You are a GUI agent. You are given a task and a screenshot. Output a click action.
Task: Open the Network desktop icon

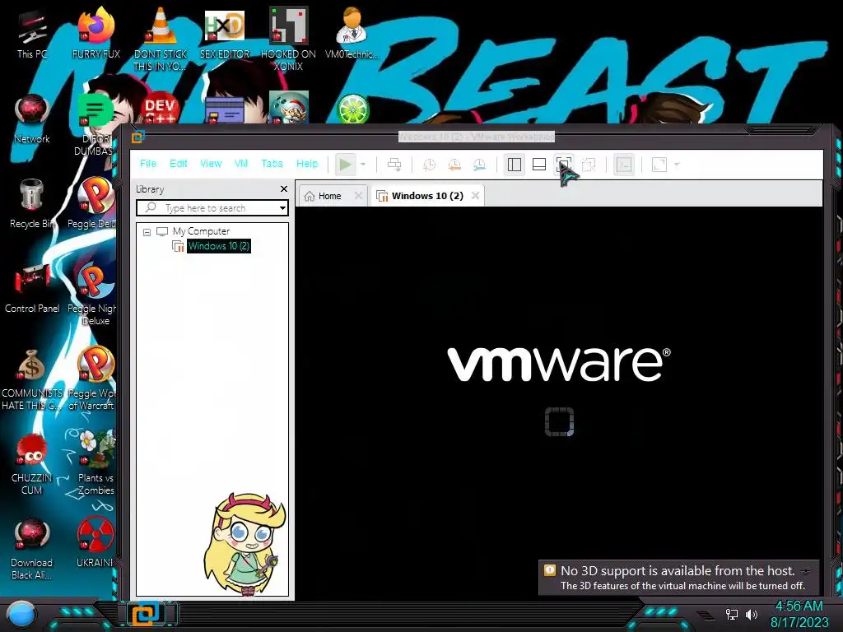pyautogui.click(x=32, y=119)
